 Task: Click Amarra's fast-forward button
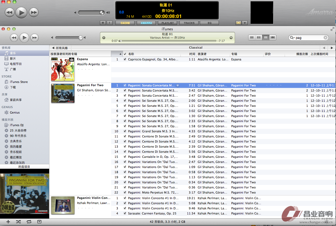coord(34,12)
